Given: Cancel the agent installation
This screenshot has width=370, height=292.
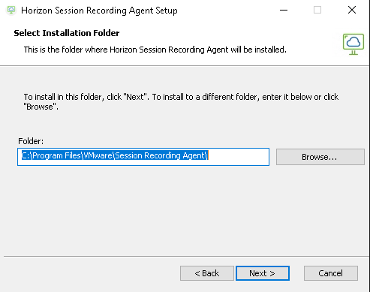Looking at the screenshot, I should (x=331, y=273).
